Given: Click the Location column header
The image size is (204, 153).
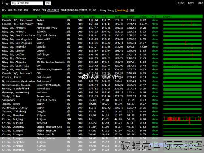Looking at the screenshot, I should (x=8, y=17).
